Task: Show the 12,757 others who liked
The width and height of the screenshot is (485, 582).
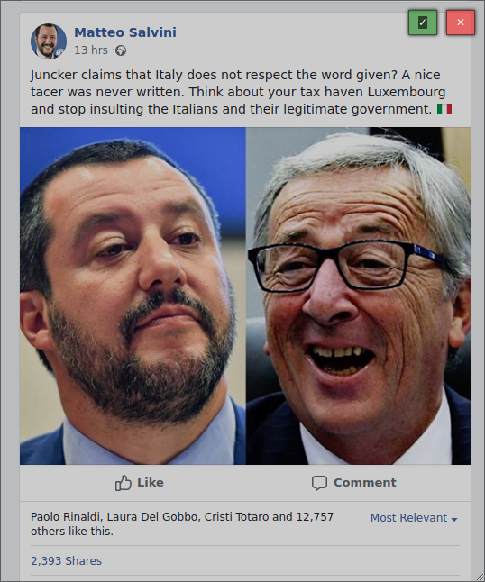Action: tap(182, 524)
